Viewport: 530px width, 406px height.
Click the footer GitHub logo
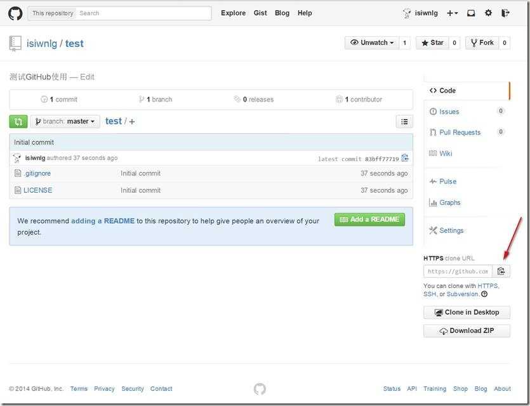(260, 389)
